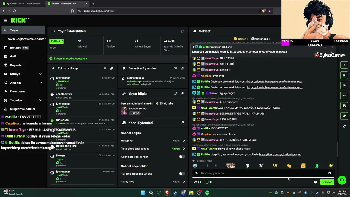Screen dimensions: 350x197
Task: Open filter options for Denetim Eylemleri
Action: (x=176, y=68)
